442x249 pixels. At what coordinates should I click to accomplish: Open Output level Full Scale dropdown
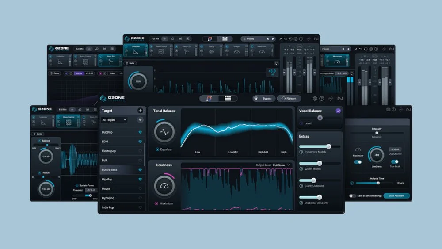[x=281, y=165]
